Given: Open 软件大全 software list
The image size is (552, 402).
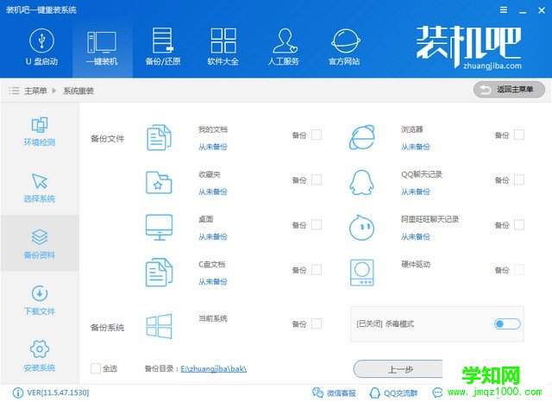Looking at the screenshot, I should coord(223,47).
